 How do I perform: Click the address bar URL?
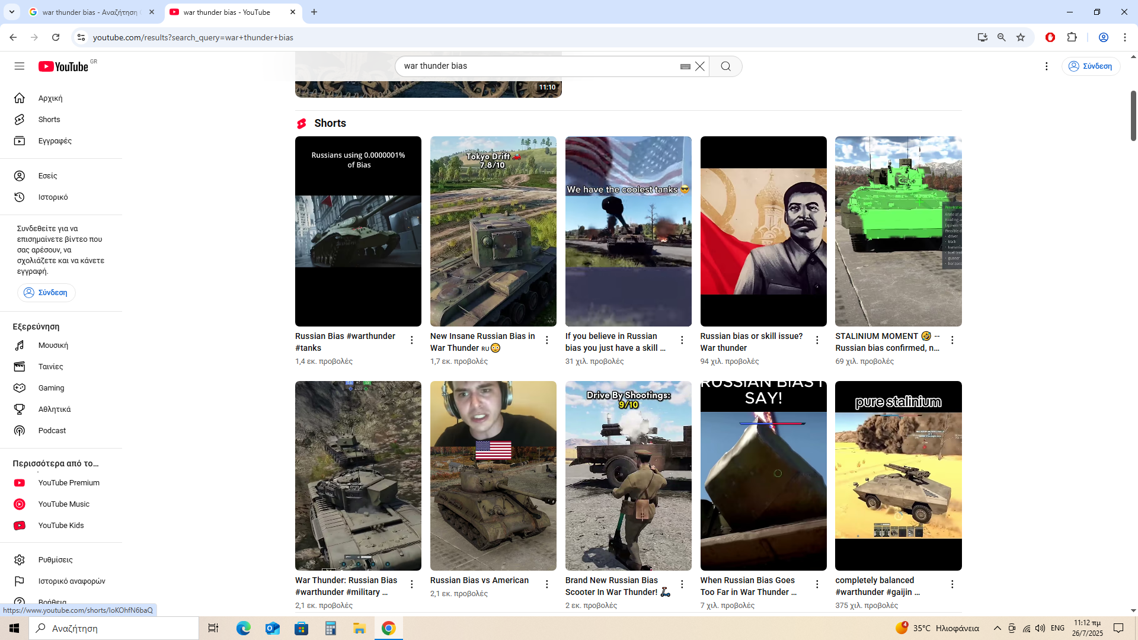click(x=193, y=37)
